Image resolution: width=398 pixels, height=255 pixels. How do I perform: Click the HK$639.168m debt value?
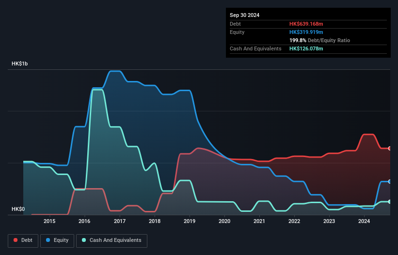pos(306,24)
